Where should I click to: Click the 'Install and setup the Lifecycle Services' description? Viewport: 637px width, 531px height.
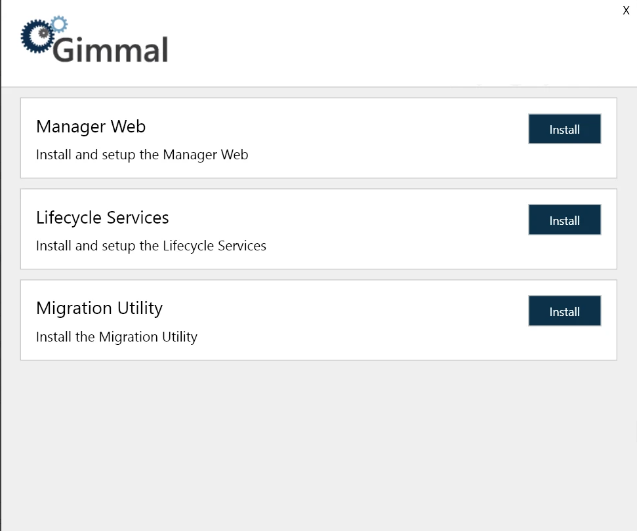151,246
